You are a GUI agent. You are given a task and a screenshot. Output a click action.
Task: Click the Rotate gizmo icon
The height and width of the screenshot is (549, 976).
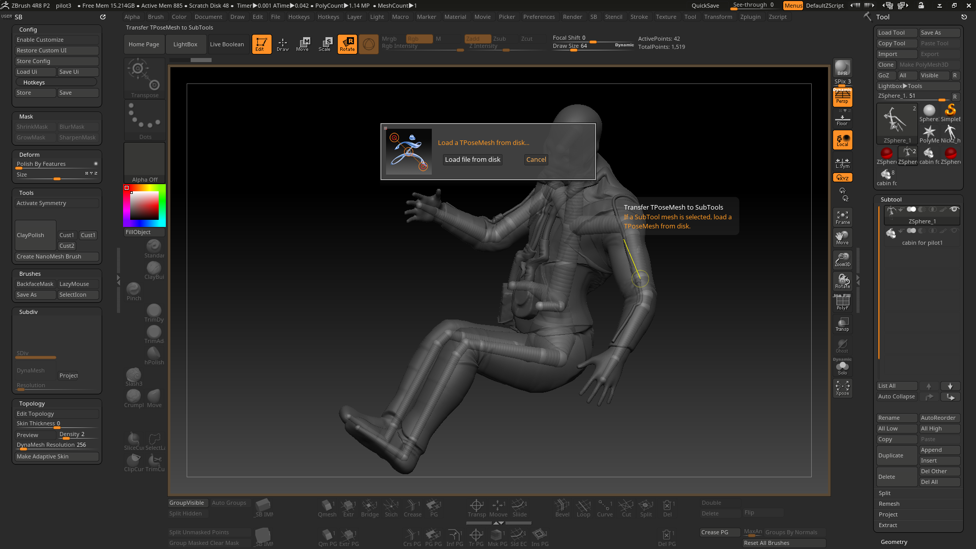tap(347, 44)
